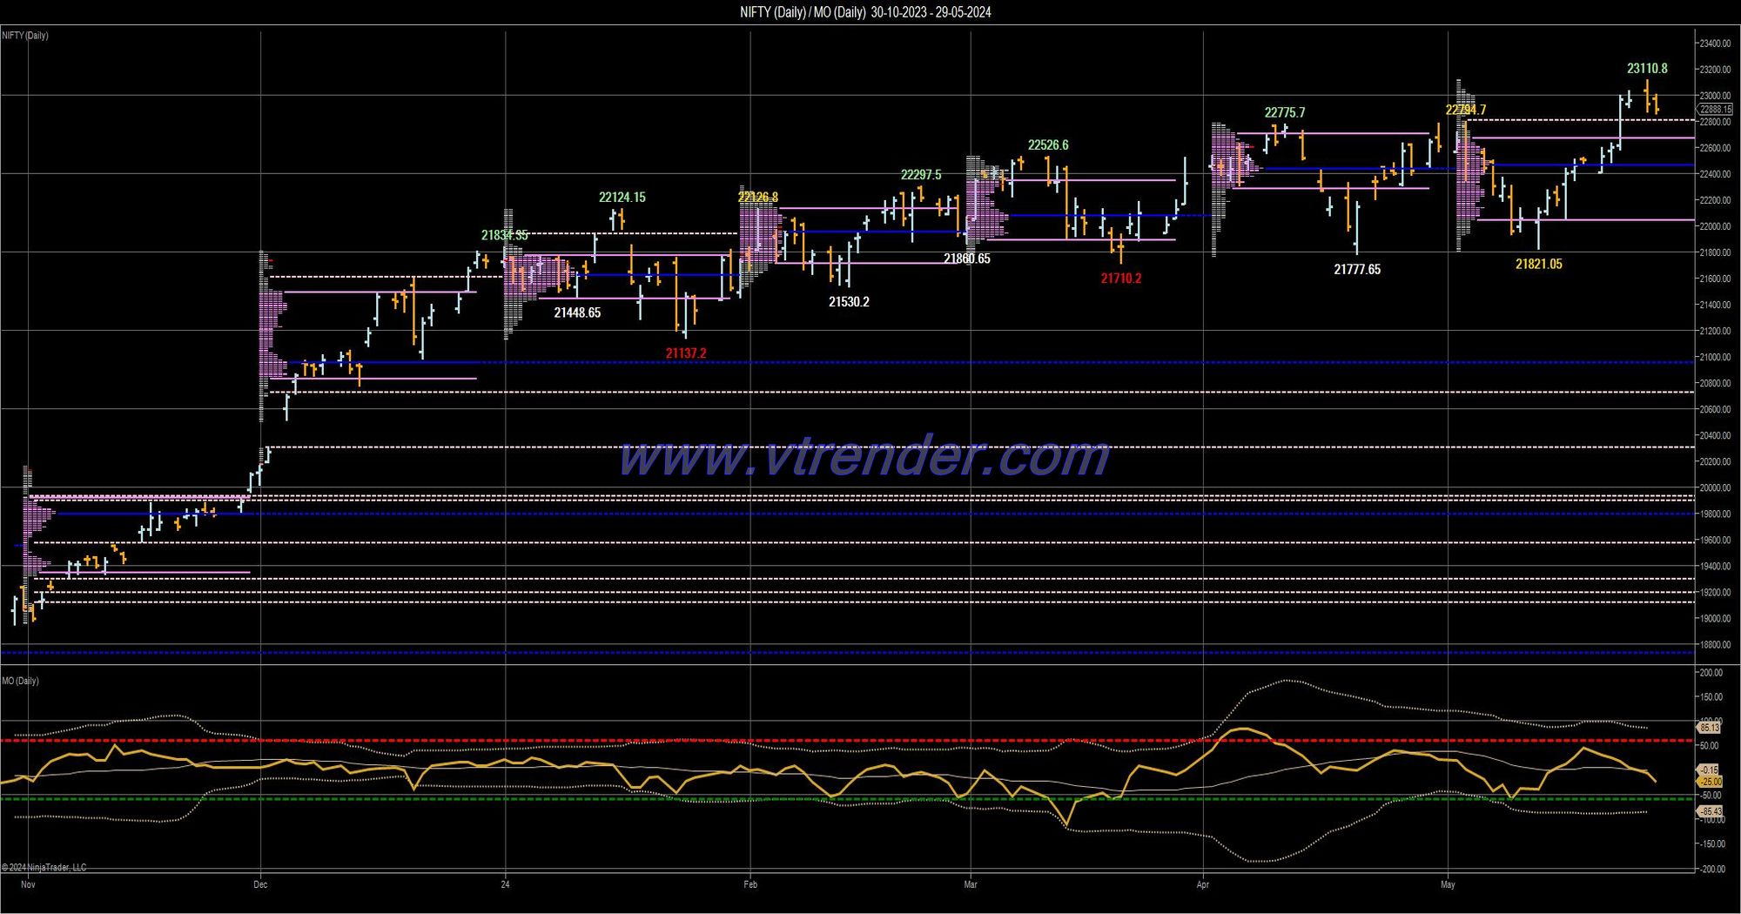The width and height of the screenshot is (1741, 914).
Task: Click the yellow 21821.05 low label
Action: click(x=1539, y=264)
